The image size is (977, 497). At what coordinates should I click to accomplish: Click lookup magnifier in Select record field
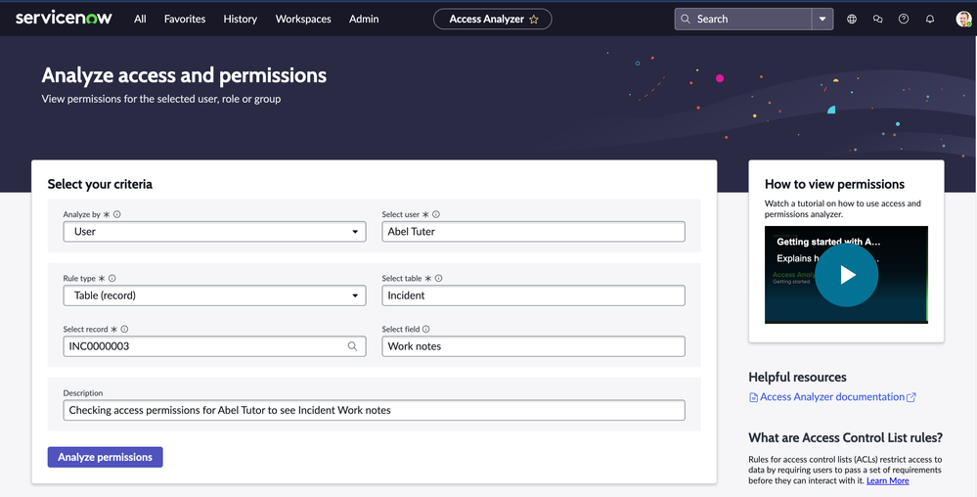(x=353, y=346)
